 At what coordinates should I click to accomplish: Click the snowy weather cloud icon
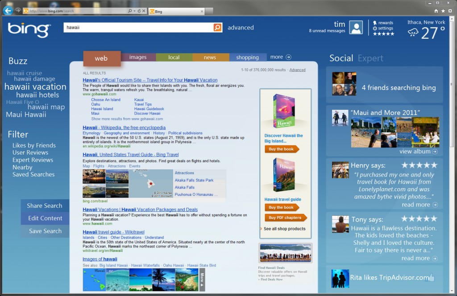(x=413, y=32)
